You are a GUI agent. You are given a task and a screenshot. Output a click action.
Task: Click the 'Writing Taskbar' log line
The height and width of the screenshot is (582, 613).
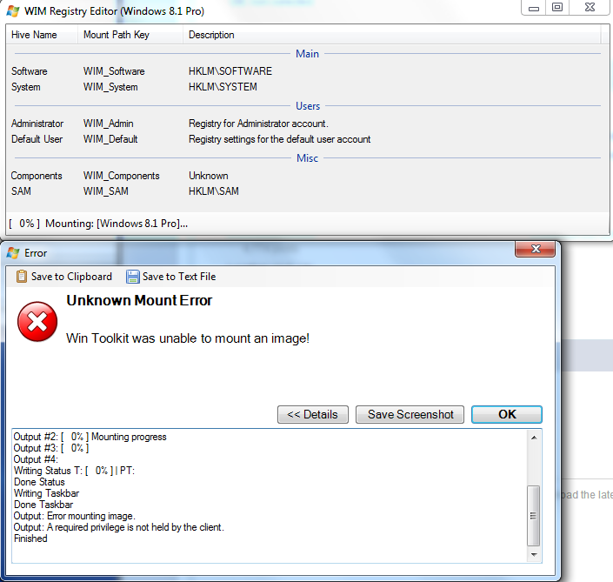click(x=47, y=493)
